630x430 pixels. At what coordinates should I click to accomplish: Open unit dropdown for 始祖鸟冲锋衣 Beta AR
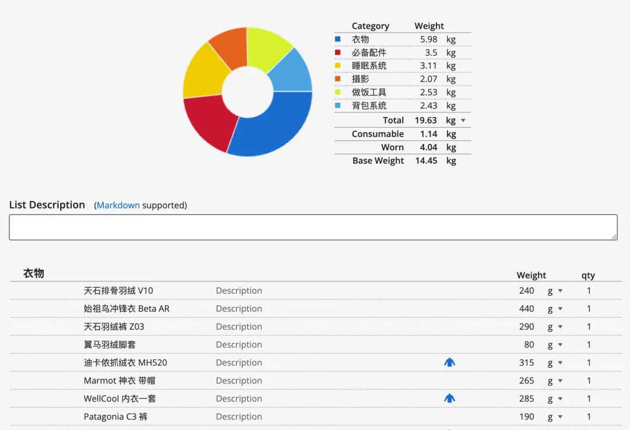[x=560, y=309]
